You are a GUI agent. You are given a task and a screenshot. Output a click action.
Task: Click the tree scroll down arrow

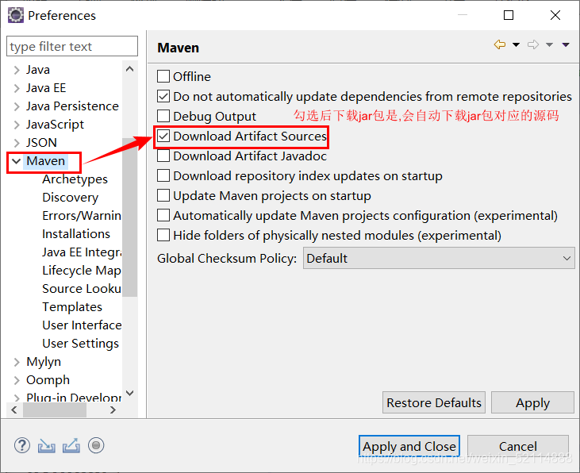pyautogui.click(x=130, y=393)
